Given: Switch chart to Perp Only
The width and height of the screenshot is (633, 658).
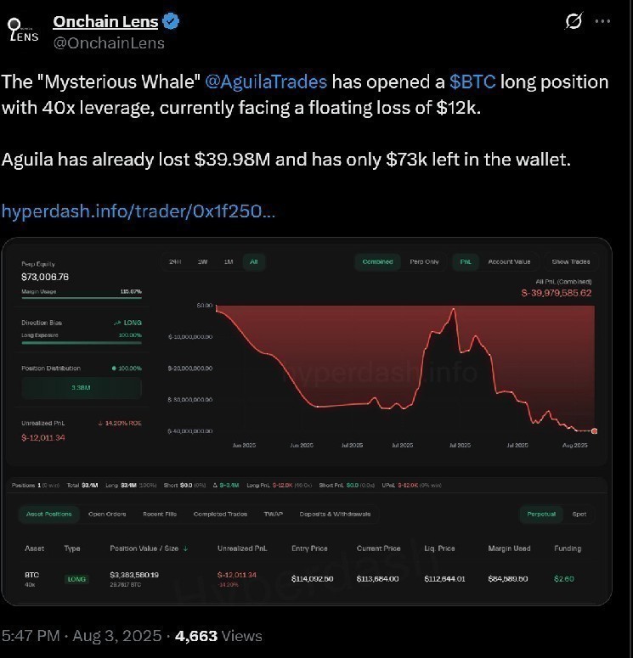Looking at the screenshot, I should pyautogui.click(x=424, y=262).
